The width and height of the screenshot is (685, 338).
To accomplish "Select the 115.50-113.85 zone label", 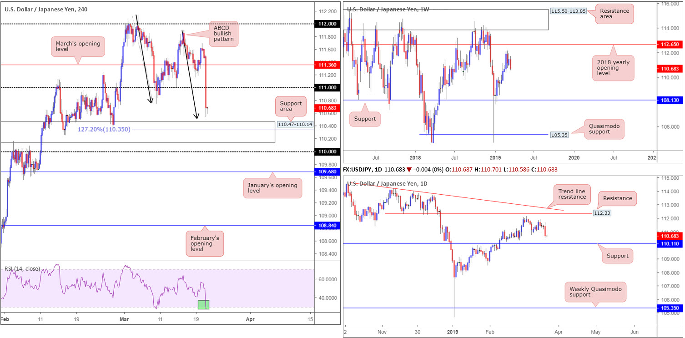I will (x=568, y=10).
